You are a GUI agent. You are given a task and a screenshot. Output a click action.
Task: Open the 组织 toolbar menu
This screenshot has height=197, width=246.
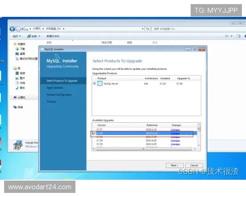(17, 36)
